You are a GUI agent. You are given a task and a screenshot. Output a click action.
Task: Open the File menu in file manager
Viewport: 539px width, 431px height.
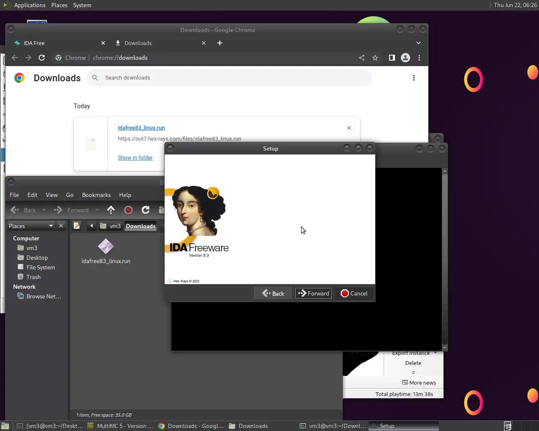(x=14, y=195)
